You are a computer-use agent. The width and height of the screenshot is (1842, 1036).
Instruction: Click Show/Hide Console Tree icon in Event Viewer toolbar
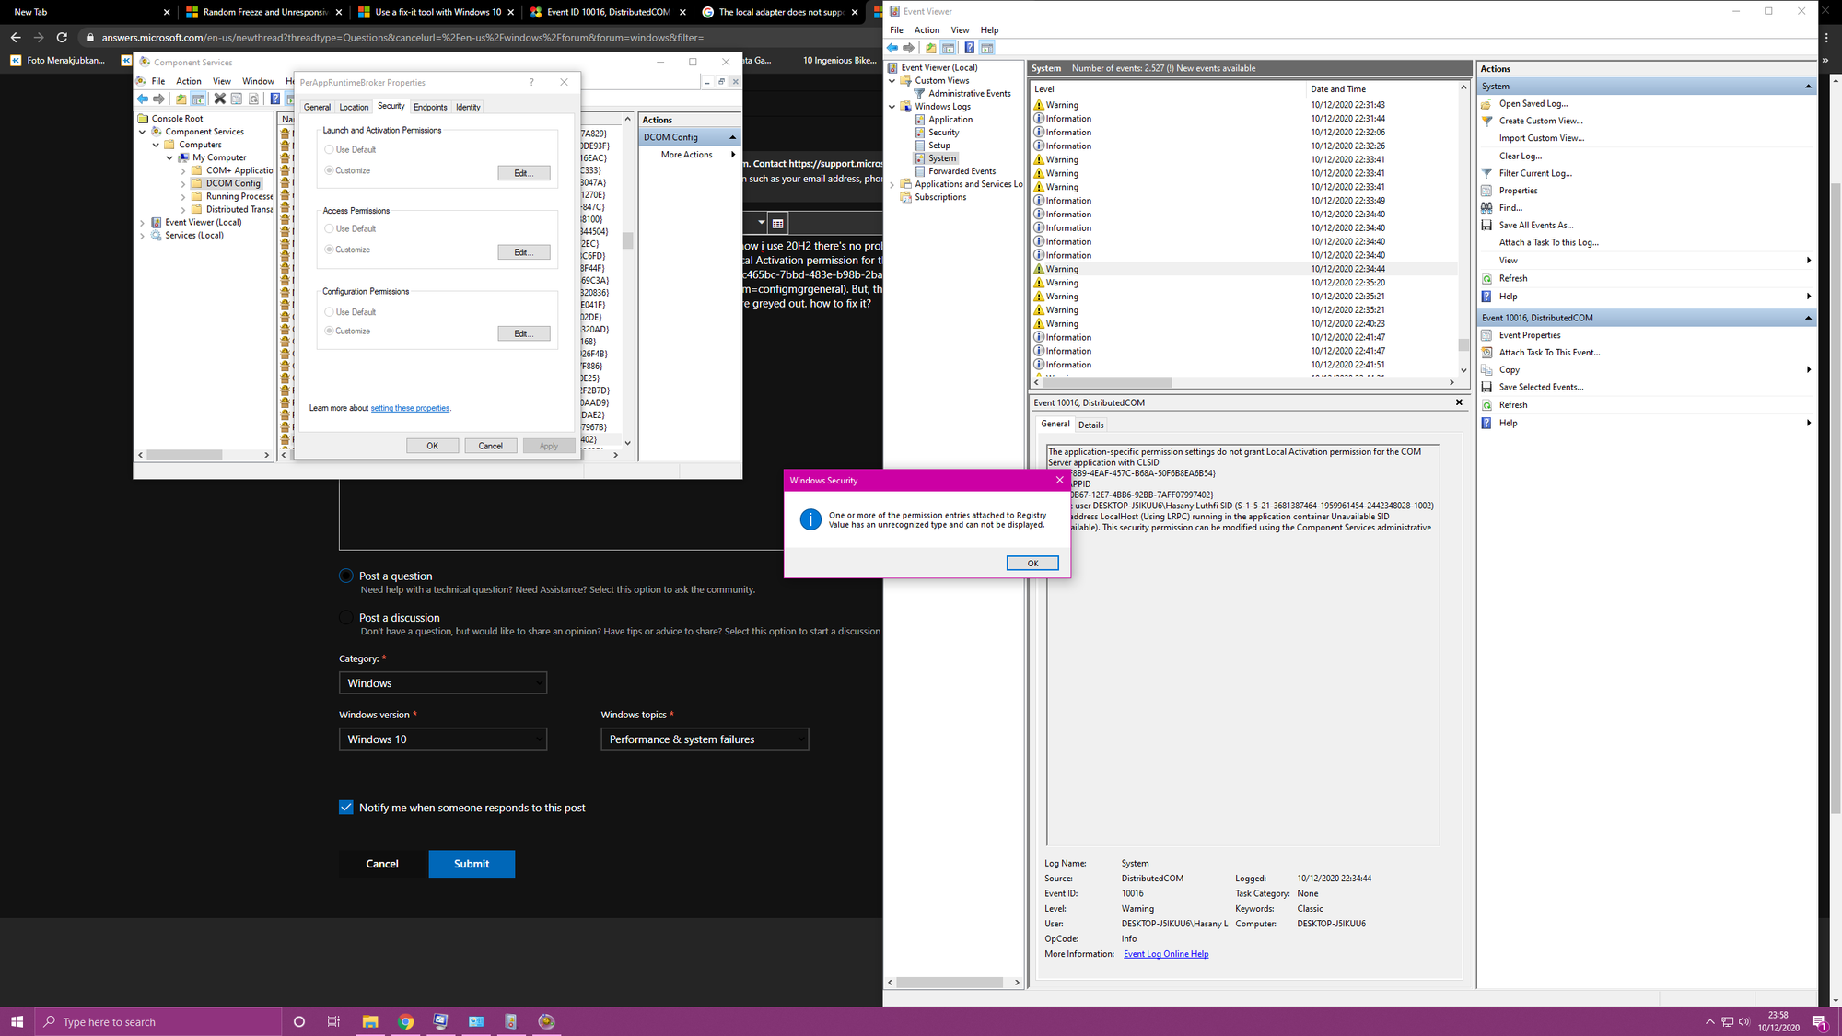[x=949, y=48]
